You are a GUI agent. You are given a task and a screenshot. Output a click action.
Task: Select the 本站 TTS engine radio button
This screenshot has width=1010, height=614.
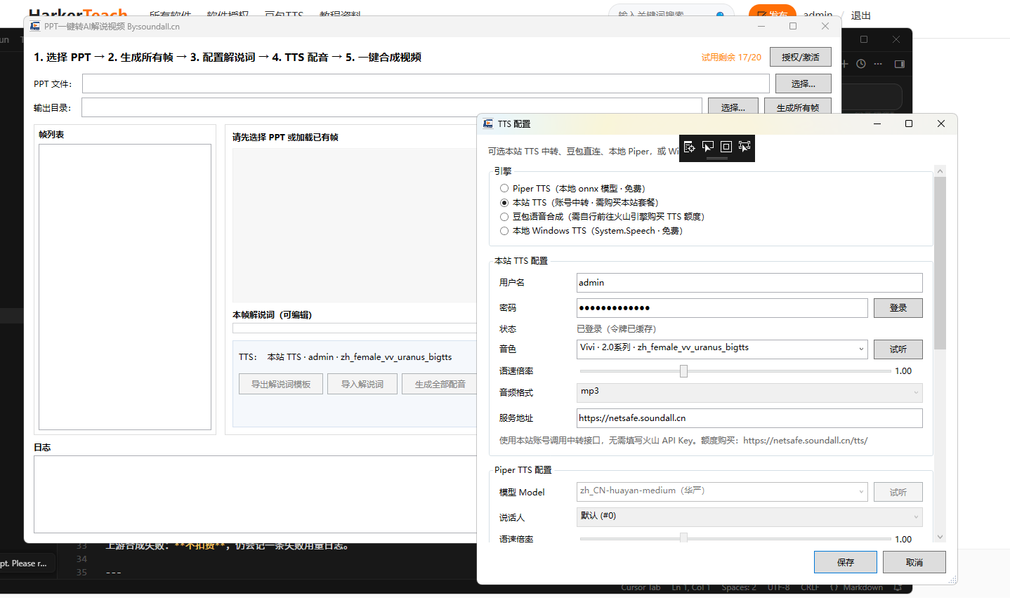(504, 202)
